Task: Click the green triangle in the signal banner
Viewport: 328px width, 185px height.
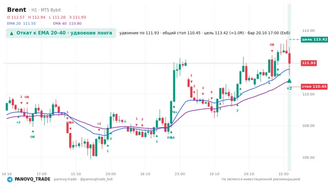Action: (11, 33)
